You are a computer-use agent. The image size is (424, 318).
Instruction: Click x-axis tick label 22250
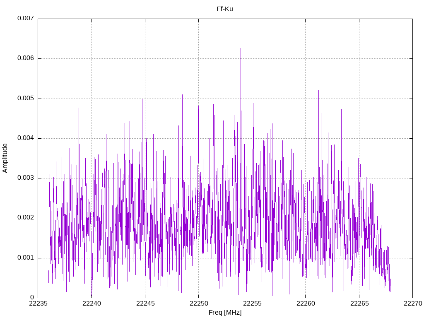point(199,304)
